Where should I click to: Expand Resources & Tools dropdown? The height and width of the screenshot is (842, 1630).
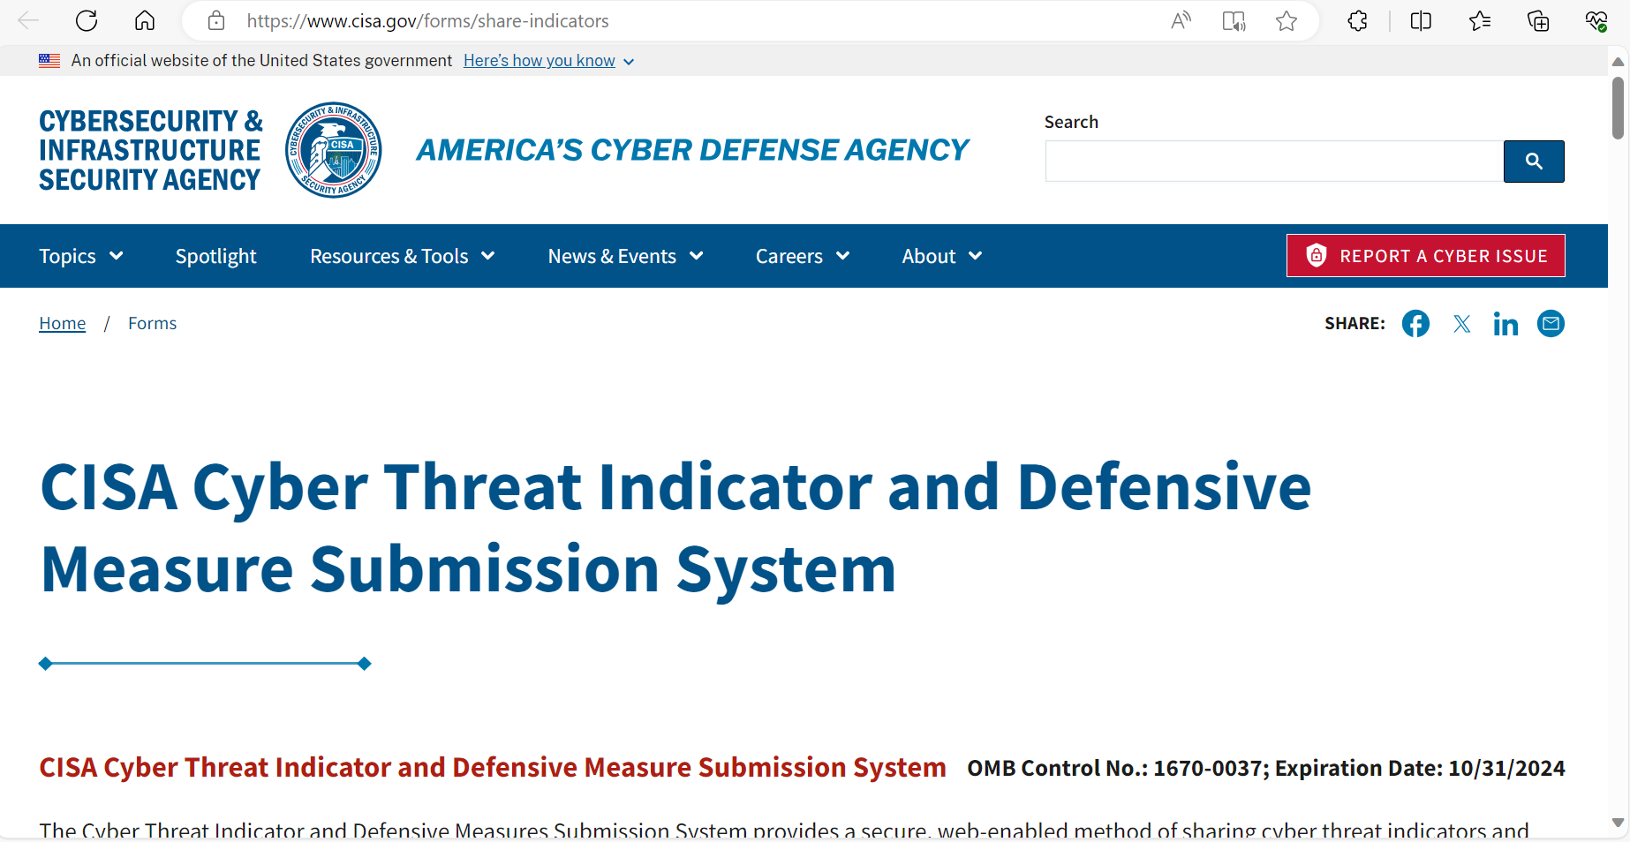click(x=402, y=256)
